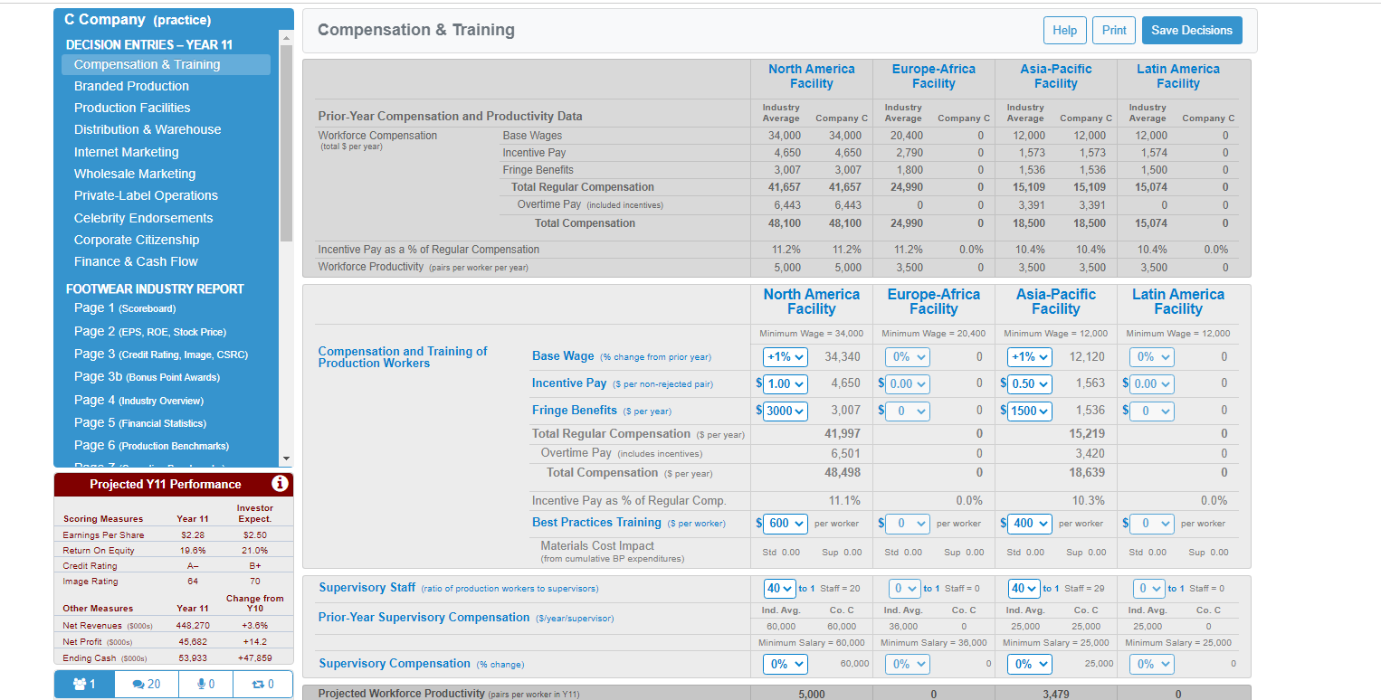Click the Ending Cash 53,933 value
This screenshot has width=1381, height=700.
pyautogui.click(x=193, y=657)
